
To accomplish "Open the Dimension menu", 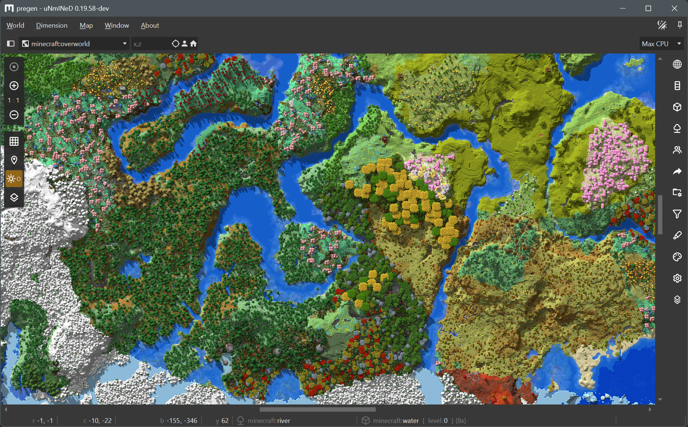I will coord(52,25).
